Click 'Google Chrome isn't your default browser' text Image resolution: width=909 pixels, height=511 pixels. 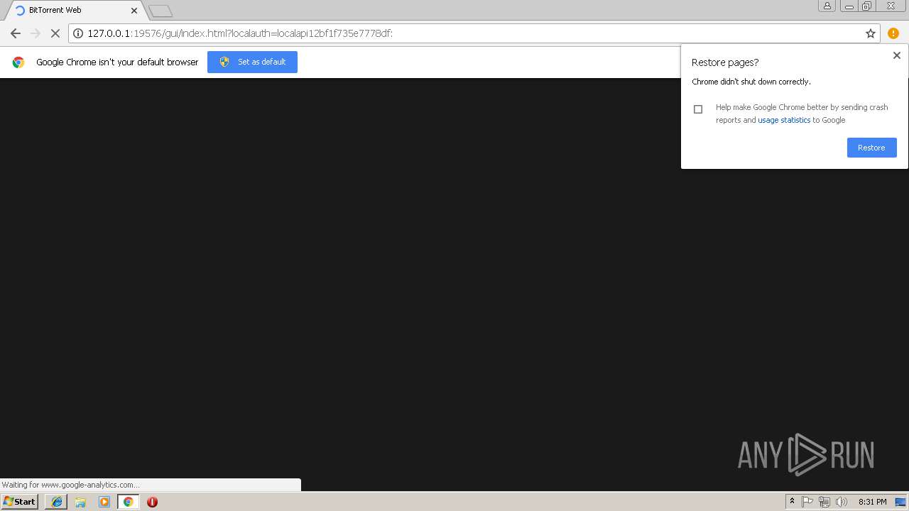(x=117, y=62)
